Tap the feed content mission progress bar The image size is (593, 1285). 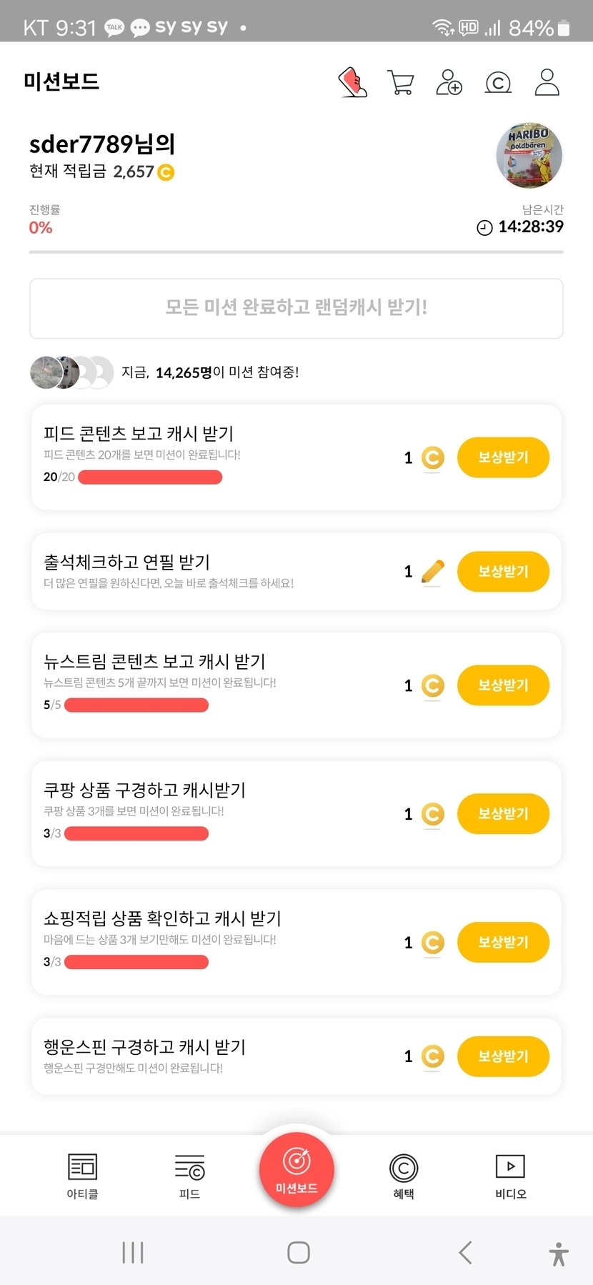(150, 477)
